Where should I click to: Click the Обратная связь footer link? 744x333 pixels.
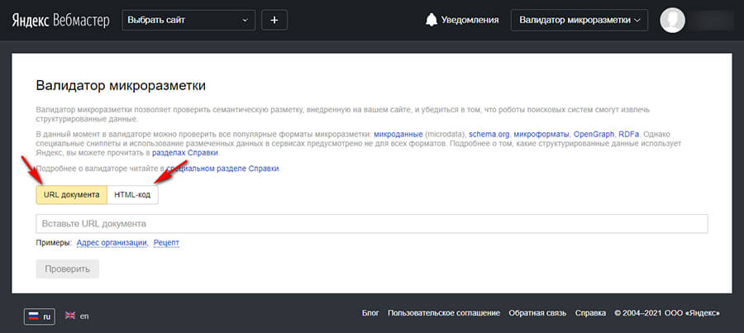[537, 314]
